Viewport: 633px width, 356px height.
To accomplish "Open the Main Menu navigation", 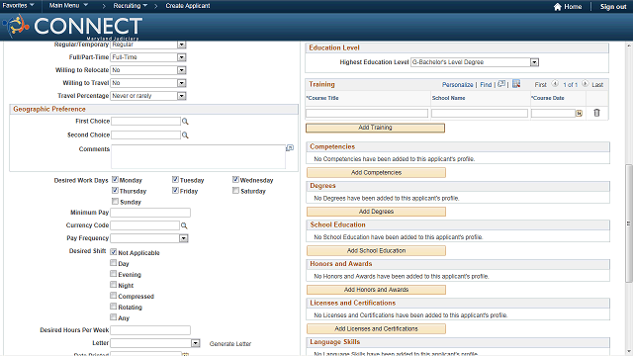I will [68, 6].
